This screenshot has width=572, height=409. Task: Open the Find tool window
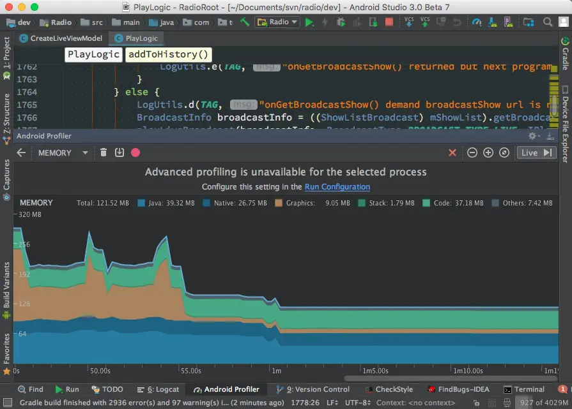point(31,389)
